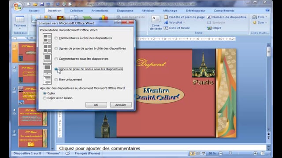Click Annuler in the dialog
Screen dimensions: 282x158
(121, 105)
